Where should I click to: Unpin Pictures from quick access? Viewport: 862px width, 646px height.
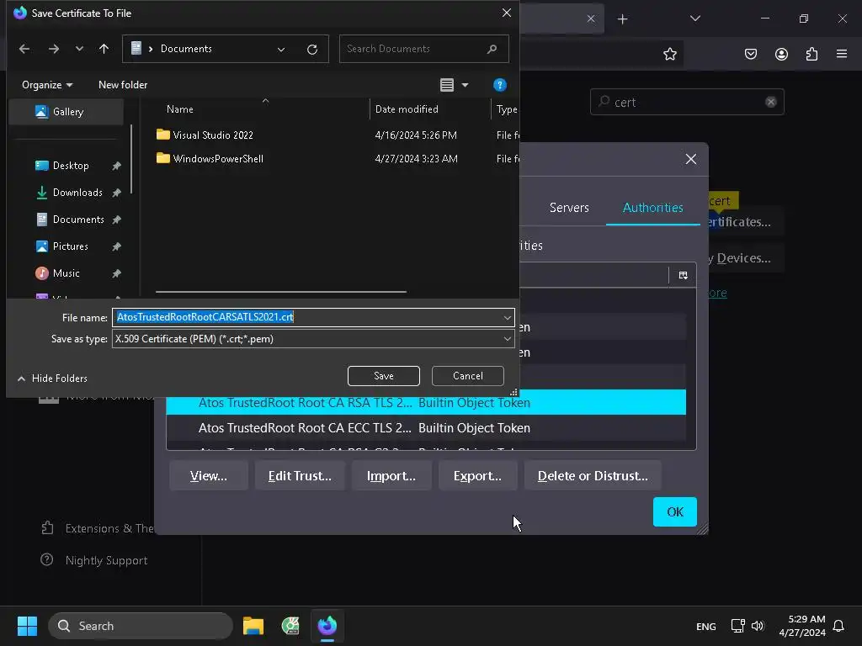116,246
